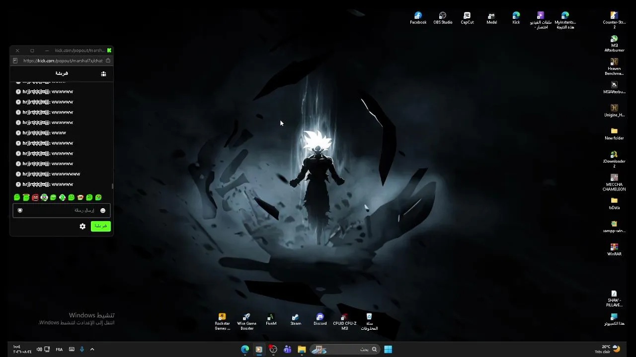Select the txData folder icon
636x357 pixels.
pos(614,204)
